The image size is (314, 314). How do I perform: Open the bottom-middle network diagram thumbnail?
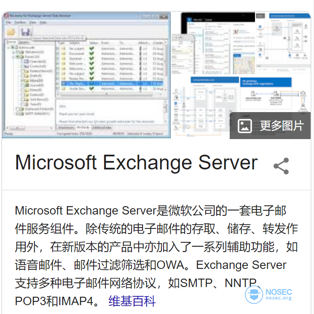pyautogui.click(x=205, y=106)
